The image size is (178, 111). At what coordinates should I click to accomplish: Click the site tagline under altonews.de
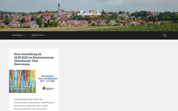pyautogui.click(x=89, y=21)
